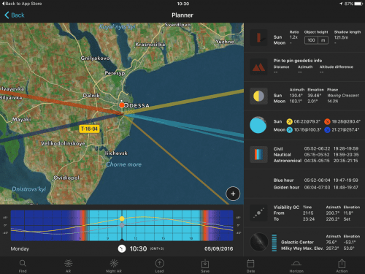Tap the Milky Way sky thumbnail

[x=259, y=242]
